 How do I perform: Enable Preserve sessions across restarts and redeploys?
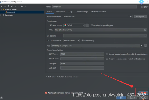click(x=107, y=59)
